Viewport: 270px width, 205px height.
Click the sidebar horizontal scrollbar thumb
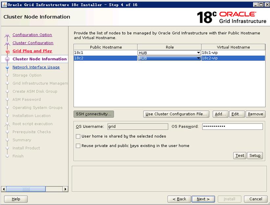click(26, 189)
